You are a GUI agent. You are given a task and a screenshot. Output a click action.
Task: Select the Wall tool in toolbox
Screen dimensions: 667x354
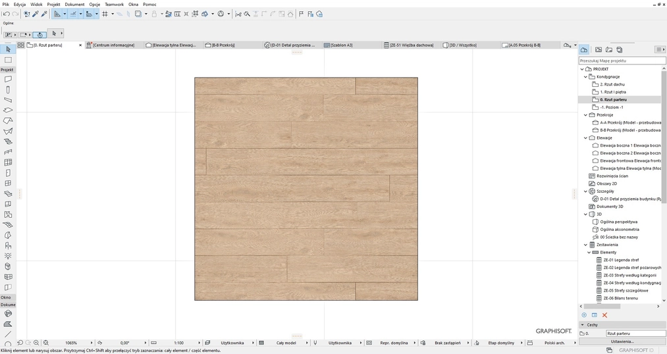click(8, 79)
